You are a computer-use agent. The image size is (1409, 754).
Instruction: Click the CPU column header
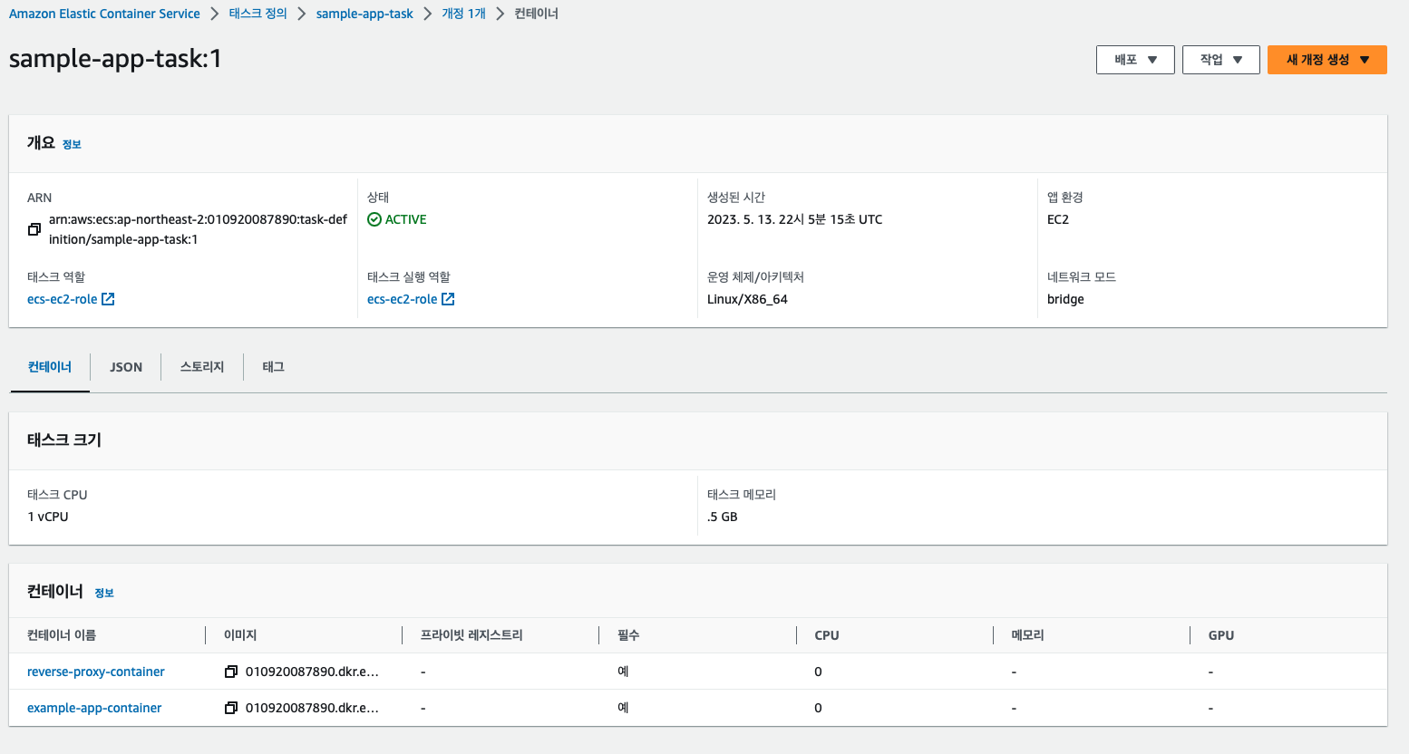pos(827,635)
